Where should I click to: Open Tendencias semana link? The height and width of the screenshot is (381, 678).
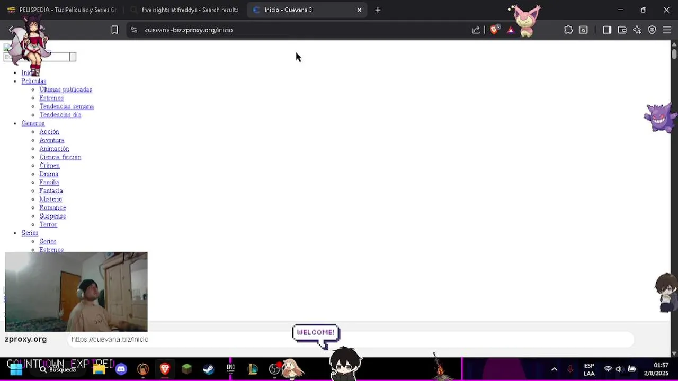(66, 106)
